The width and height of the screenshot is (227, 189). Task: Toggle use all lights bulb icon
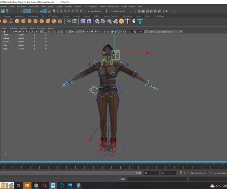click(83, 32)
